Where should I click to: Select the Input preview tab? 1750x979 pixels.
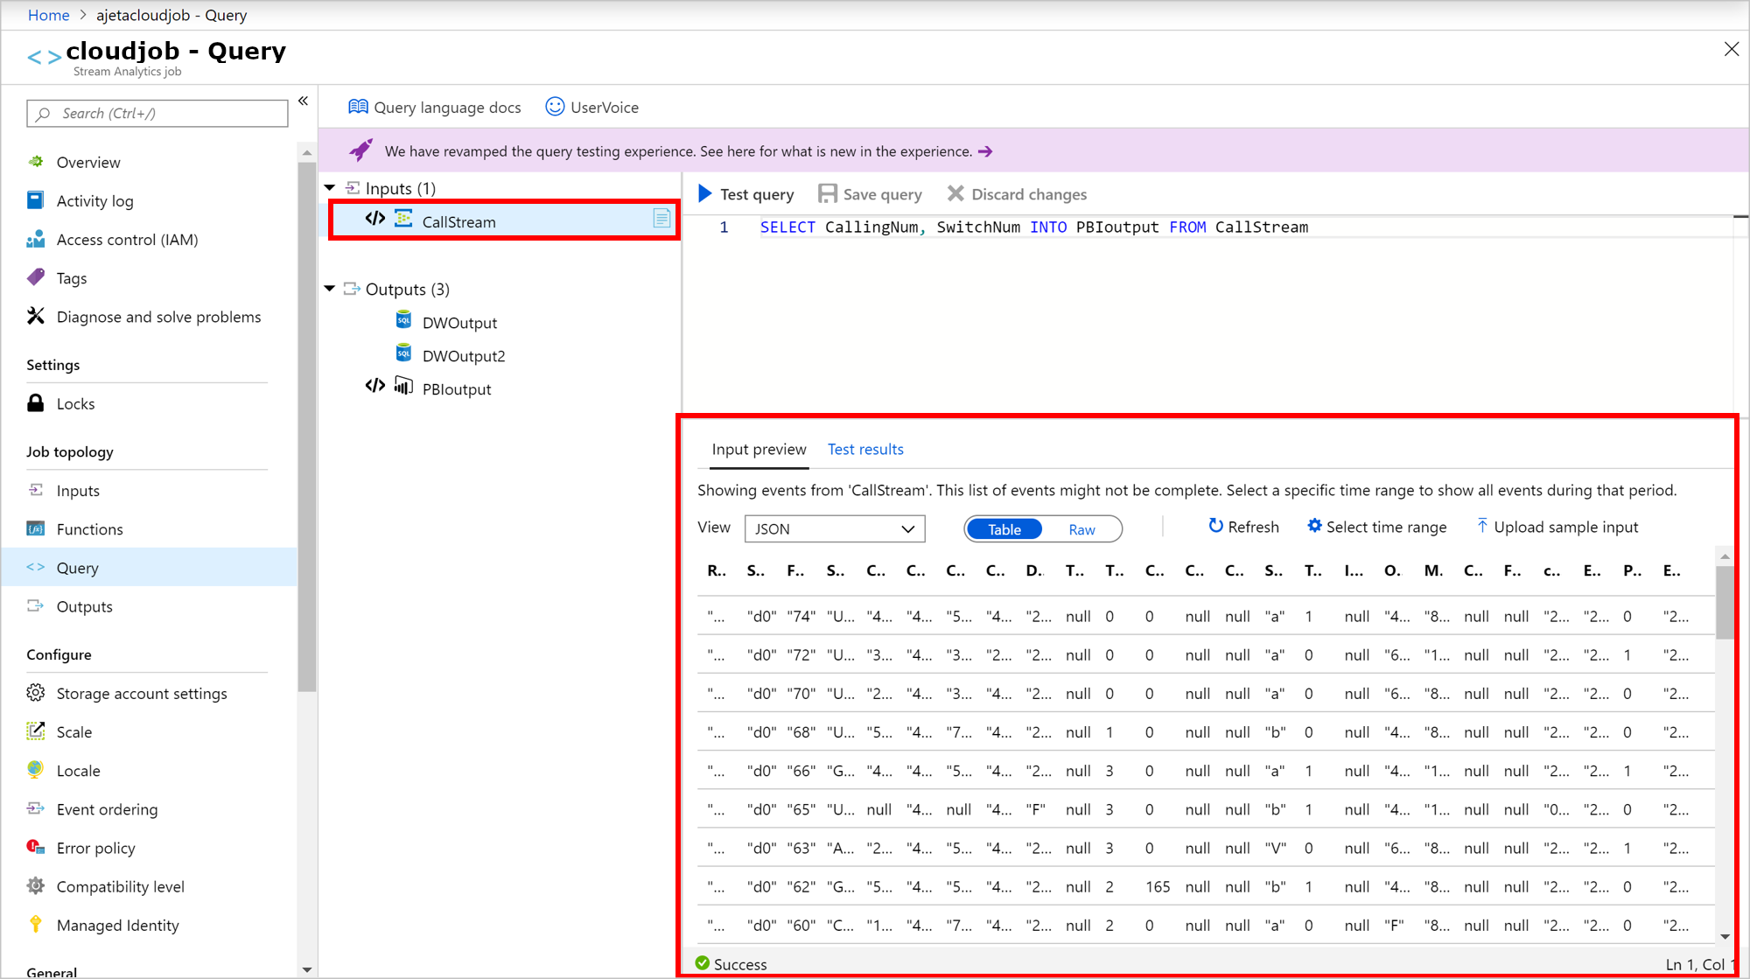[x=759, y=450]
